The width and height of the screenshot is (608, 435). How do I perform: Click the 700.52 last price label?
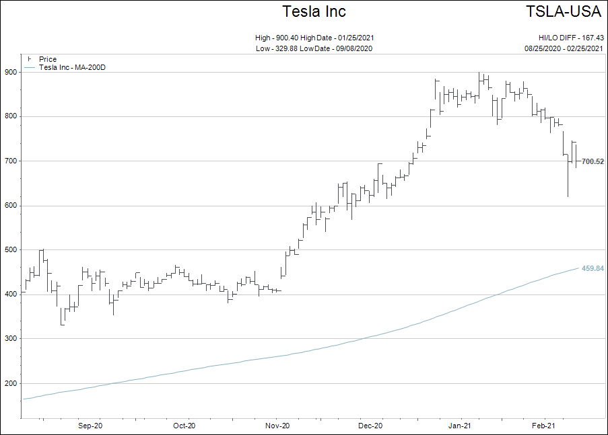point(593,161)
